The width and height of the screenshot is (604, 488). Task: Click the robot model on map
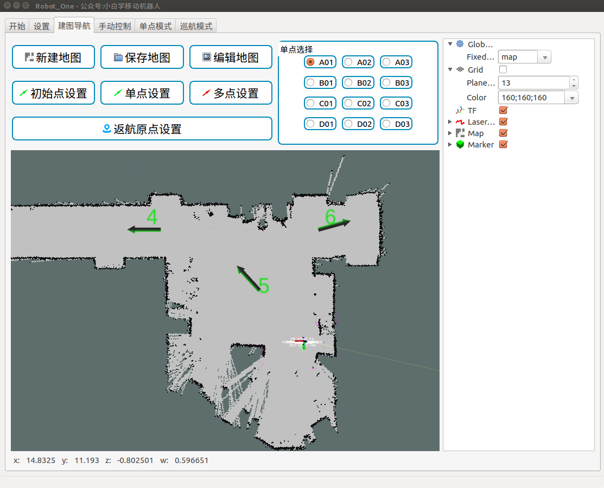(x=303, y=342)
